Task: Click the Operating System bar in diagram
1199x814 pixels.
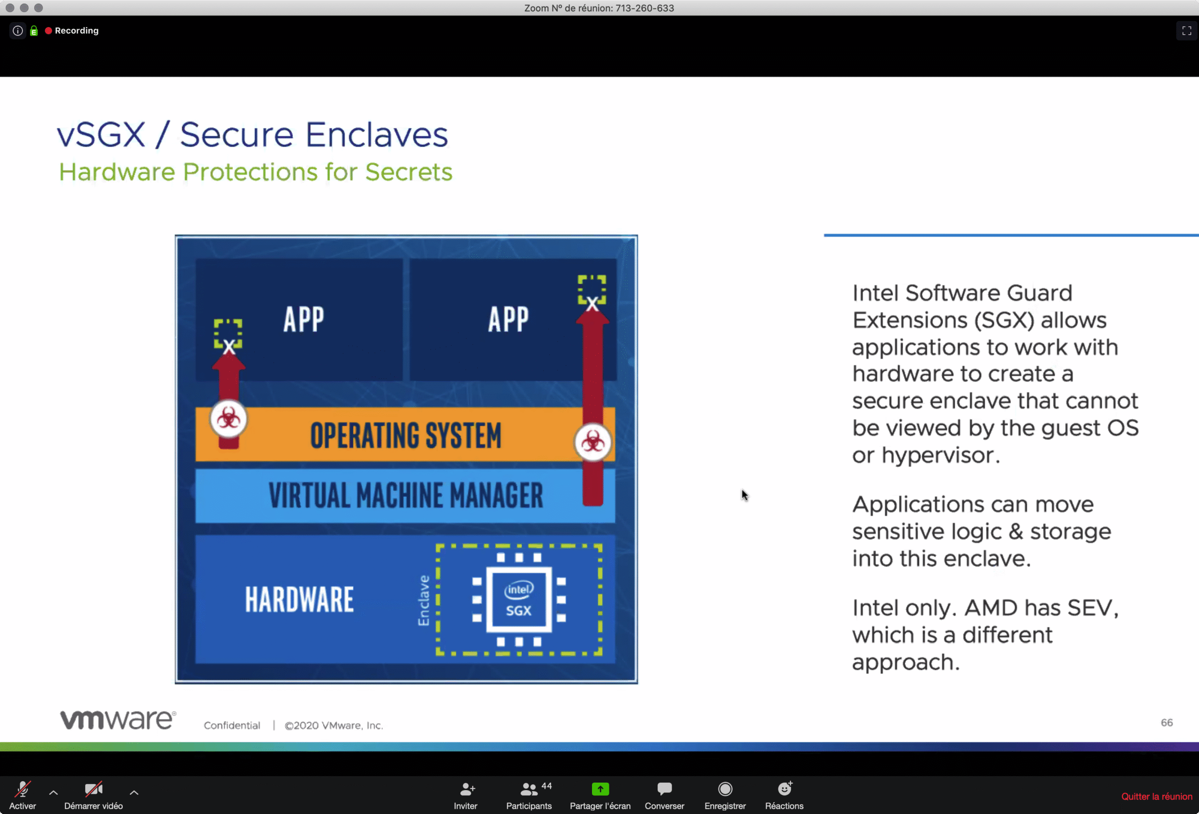Action: [x=406, y=435]
